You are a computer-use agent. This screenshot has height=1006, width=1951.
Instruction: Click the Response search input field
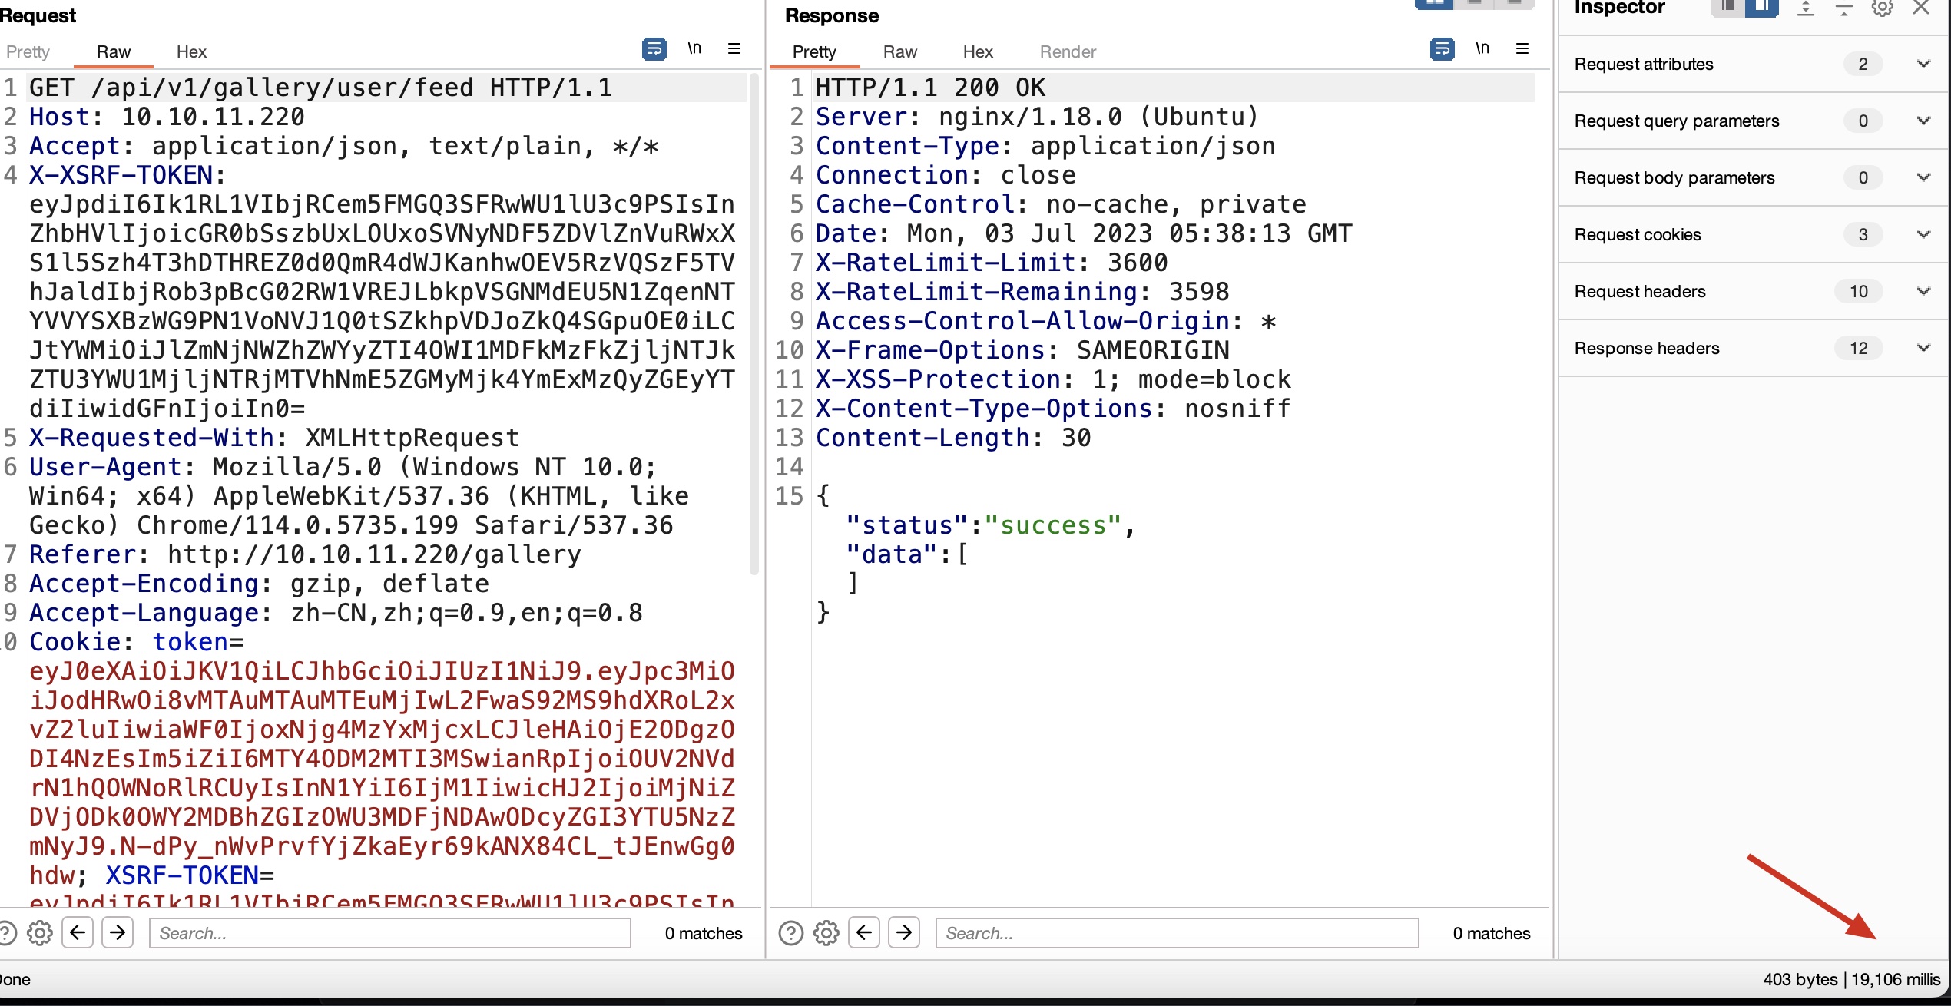(1177, 933)
